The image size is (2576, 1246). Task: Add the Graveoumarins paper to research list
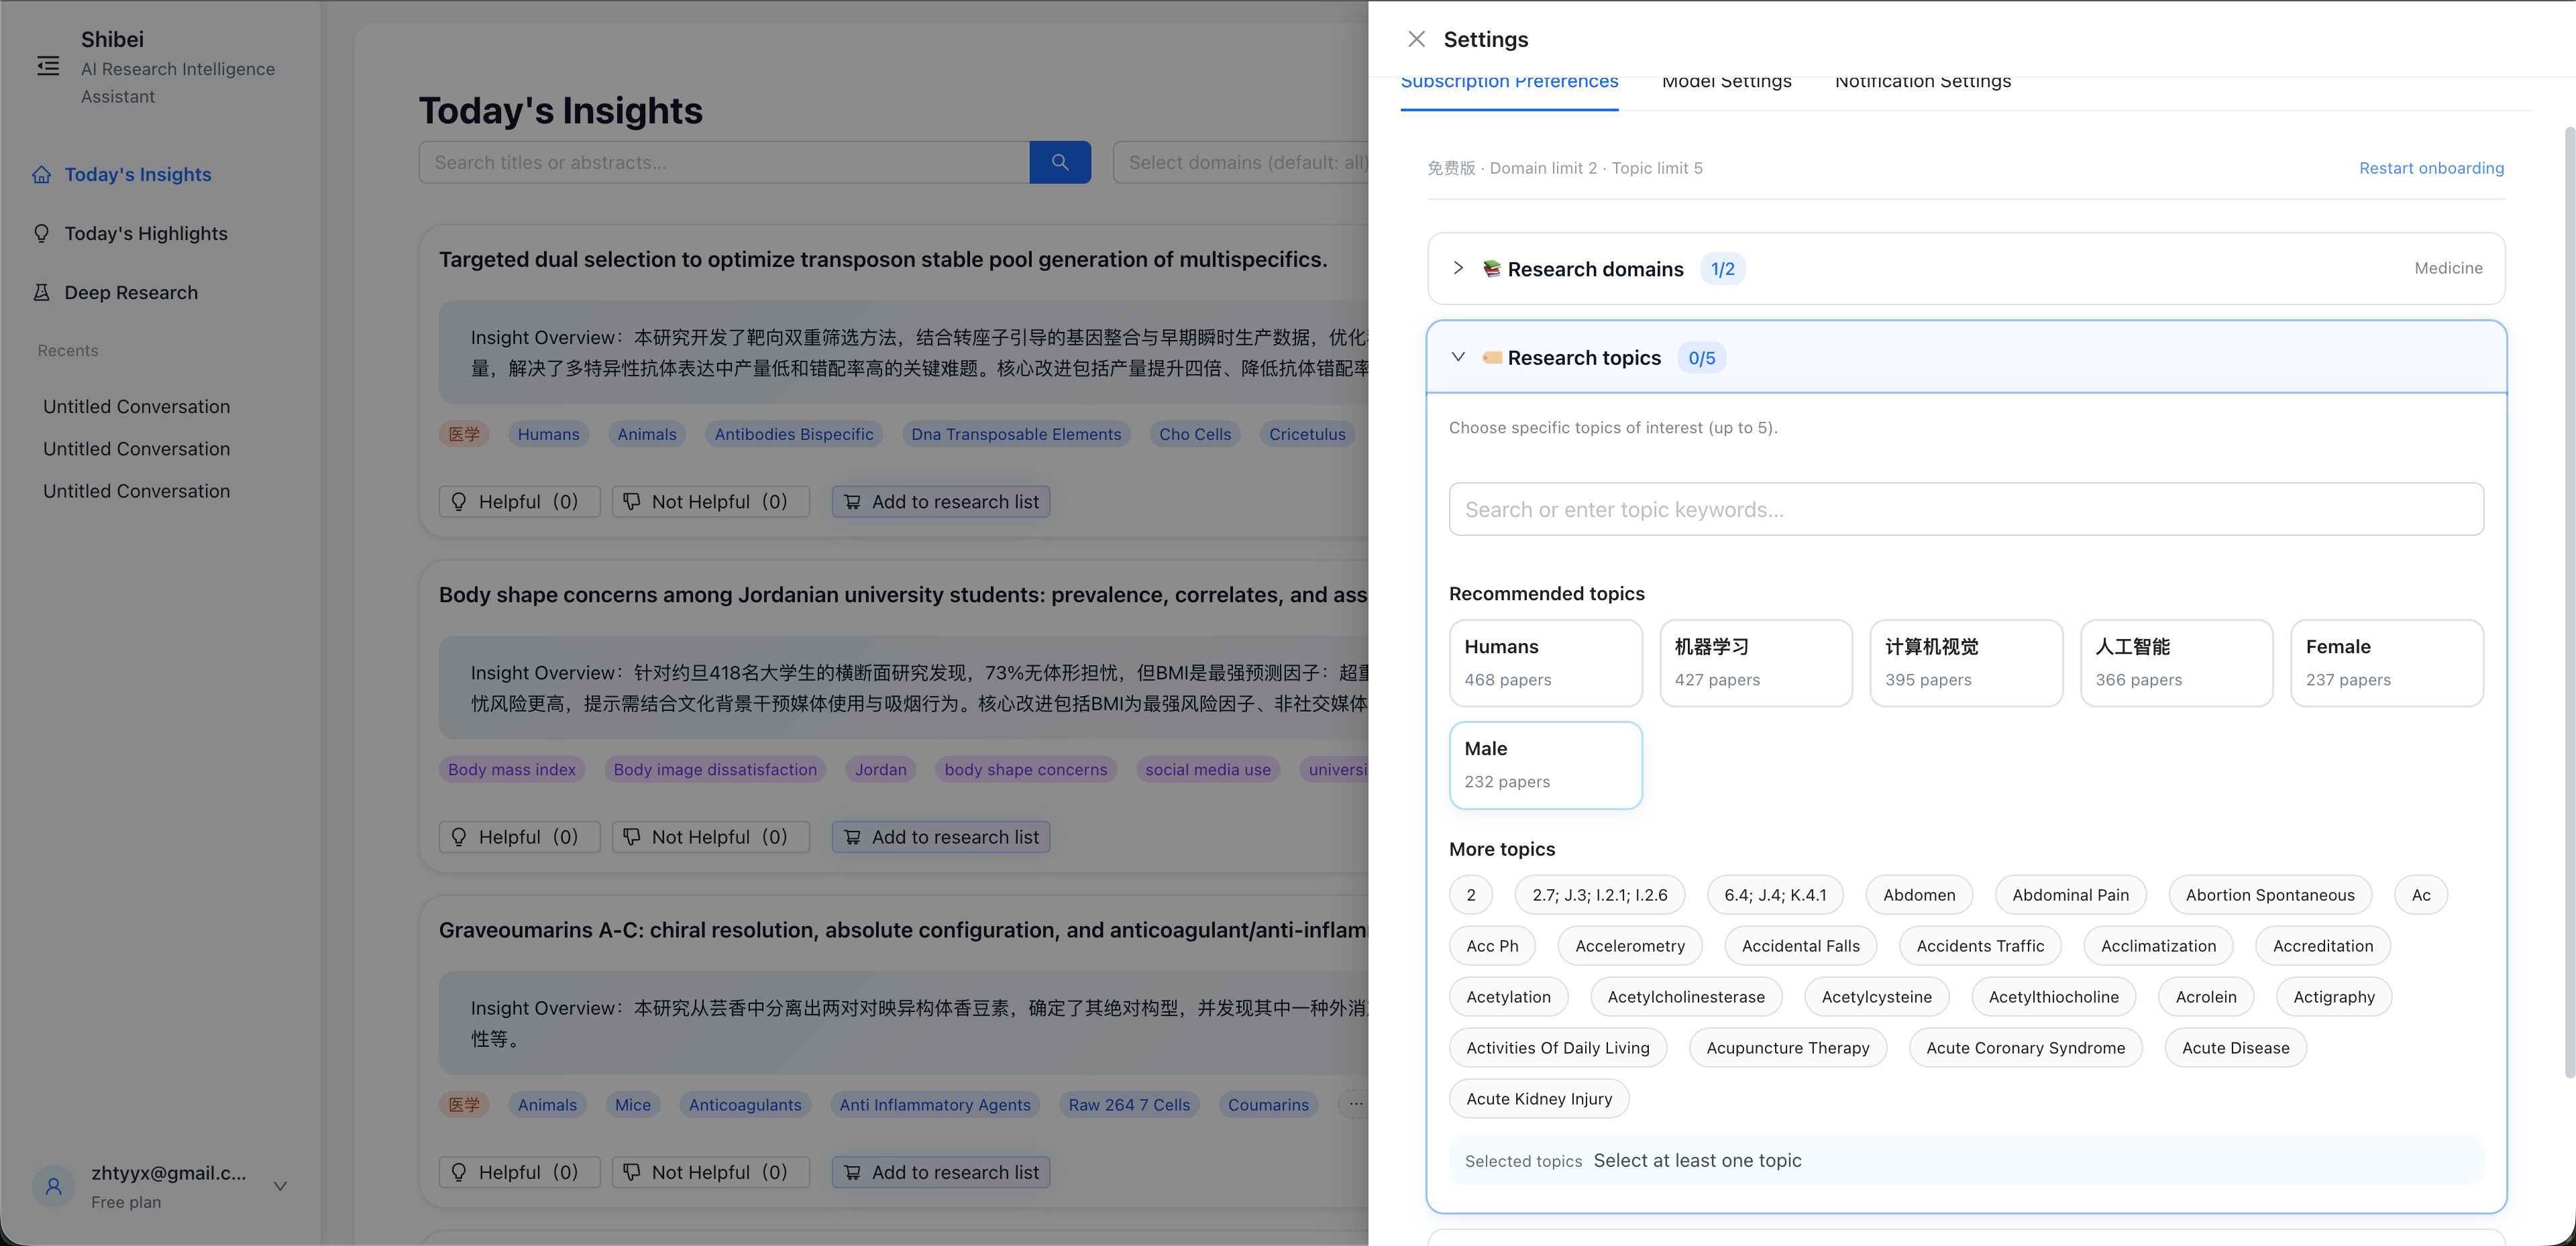click(x=939, y=1171)
